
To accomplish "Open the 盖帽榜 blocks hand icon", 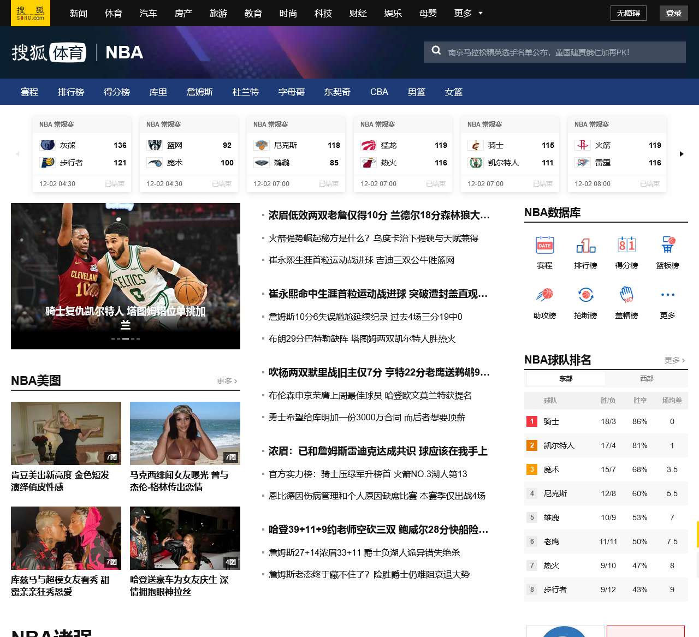I will click(626, 295).
